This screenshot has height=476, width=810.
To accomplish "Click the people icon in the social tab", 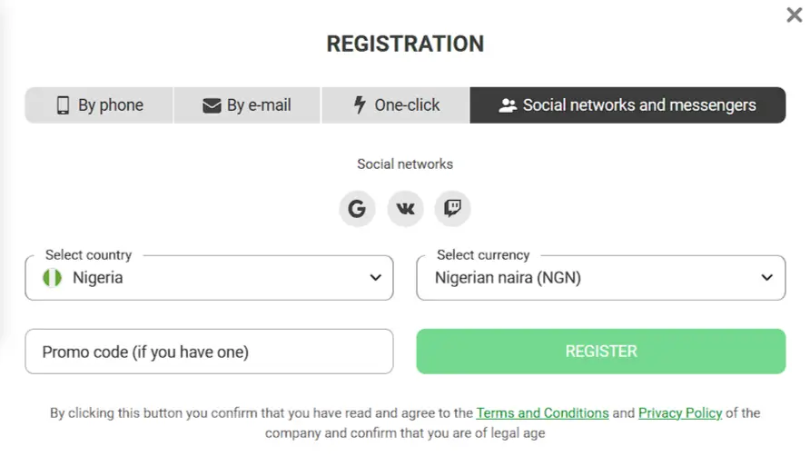I will point(508,105).
